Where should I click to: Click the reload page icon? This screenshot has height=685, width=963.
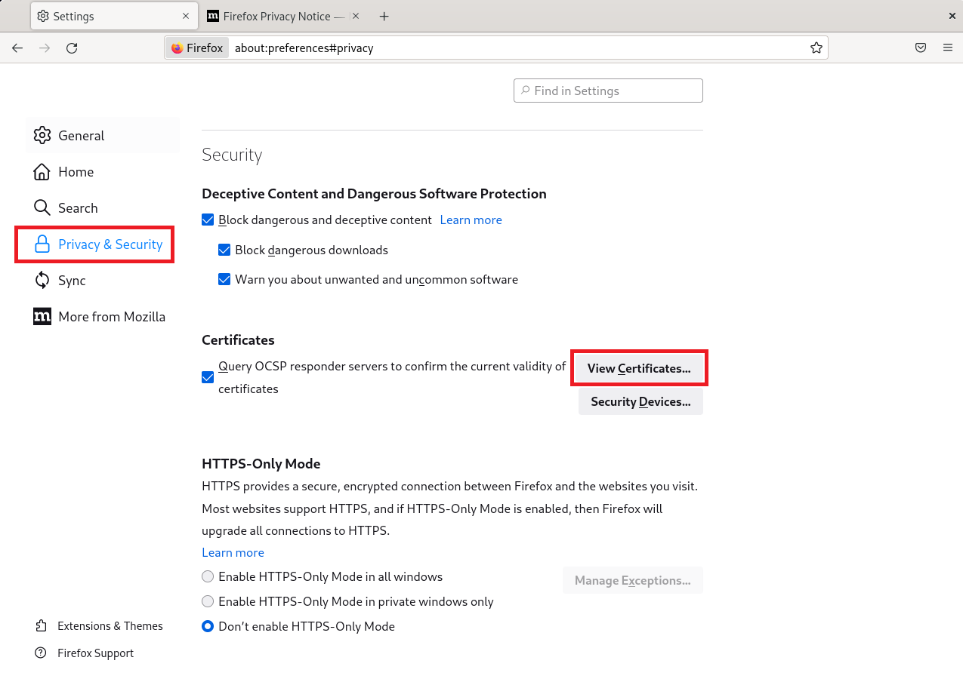pos(72,48)
